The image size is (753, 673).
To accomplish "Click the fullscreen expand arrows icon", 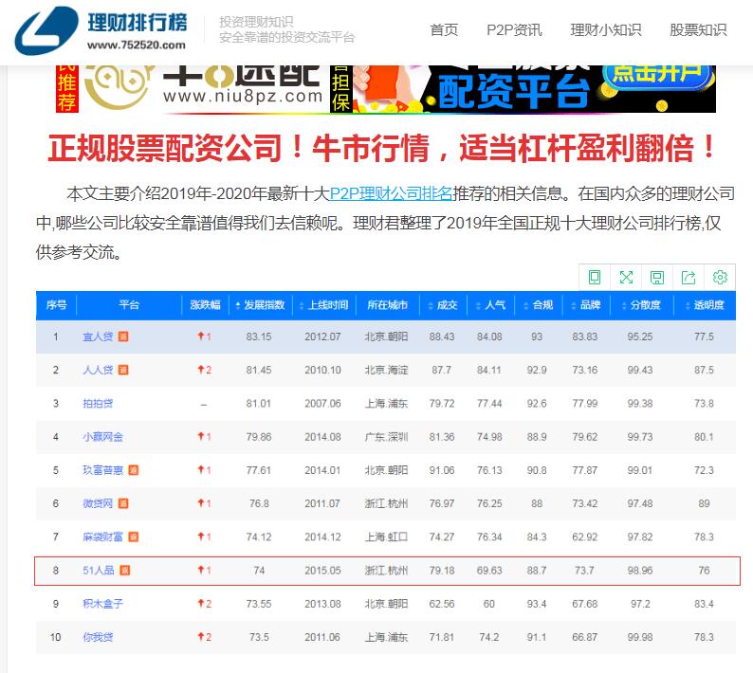I will tap(626, 277).
